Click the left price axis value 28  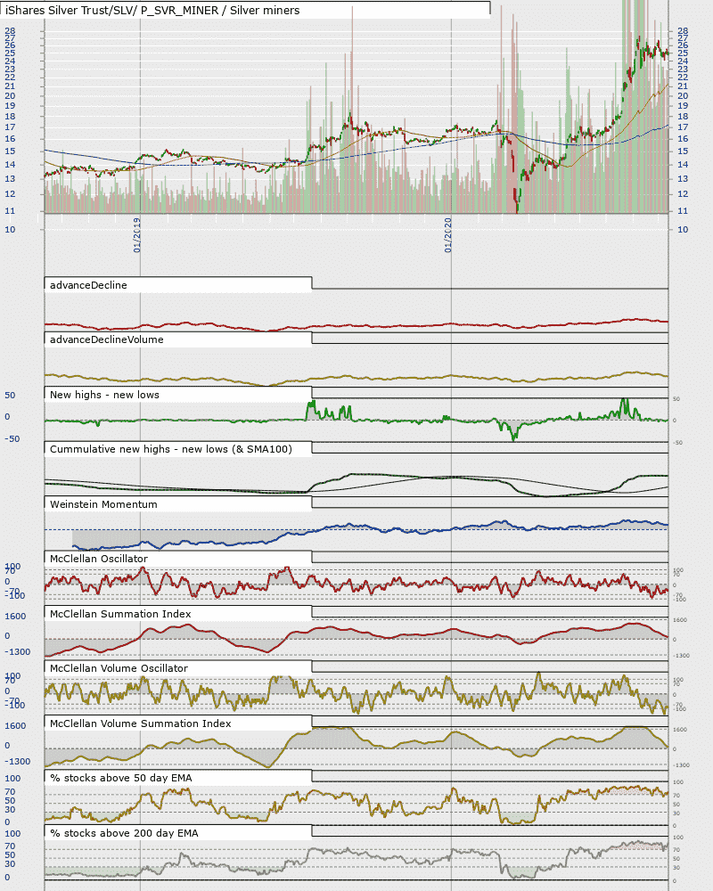10,30
